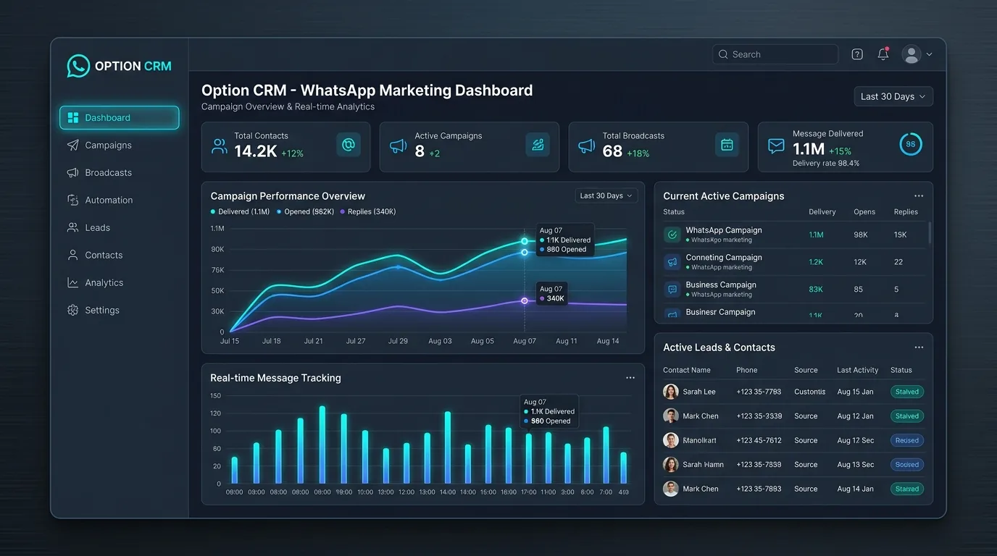Click the Business Campaign row chat icon
Image resolution: width=997 pixels, height=556 pixels.
point(672,290)
